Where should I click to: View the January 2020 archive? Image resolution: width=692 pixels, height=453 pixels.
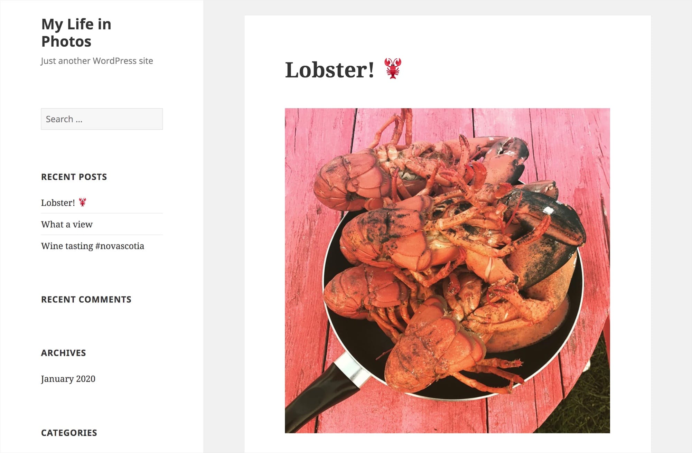68,379
